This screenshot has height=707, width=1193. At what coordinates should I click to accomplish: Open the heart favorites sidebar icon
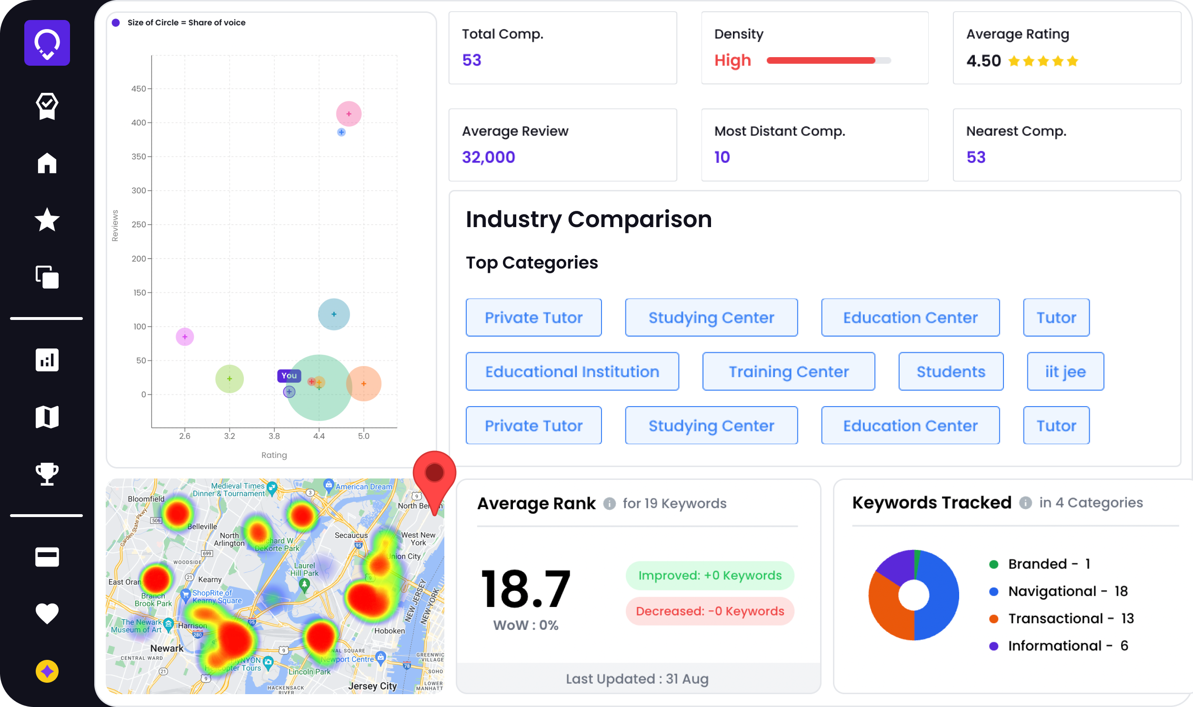47,613
